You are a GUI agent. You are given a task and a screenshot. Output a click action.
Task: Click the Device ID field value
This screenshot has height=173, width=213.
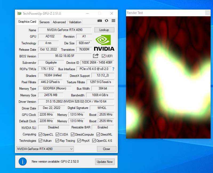[97, 62]
